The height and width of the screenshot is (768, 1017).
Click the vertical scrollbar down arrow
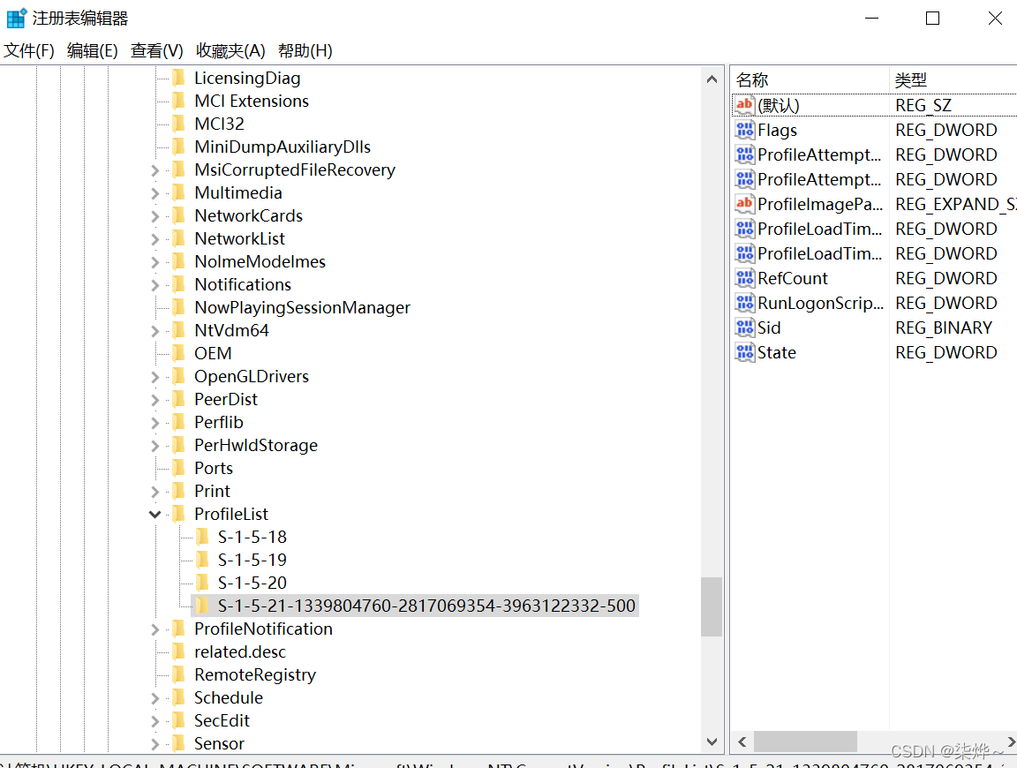coord(712,742)
